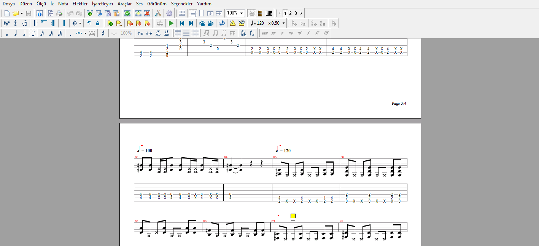Viewport: 539px width, 246px height.
Task: Select the fortissimo (ff) dynamic
Action: (317, 33)
